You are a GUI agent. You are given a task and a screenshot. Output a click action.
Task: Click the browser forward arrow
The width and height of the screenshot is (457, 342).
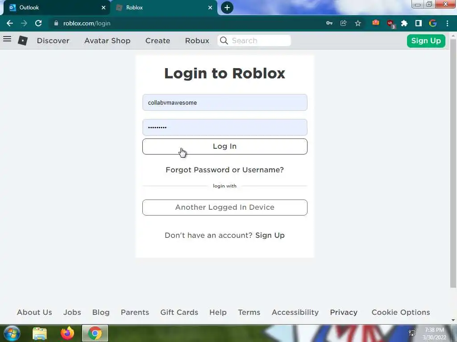click(x=24, y=23)
